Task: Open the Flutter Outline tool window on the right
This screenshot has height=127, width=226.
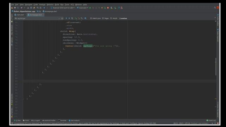Action: coord(218,20)
